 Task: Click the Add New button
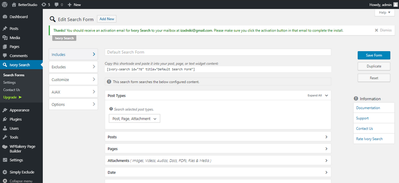[106, 19]
